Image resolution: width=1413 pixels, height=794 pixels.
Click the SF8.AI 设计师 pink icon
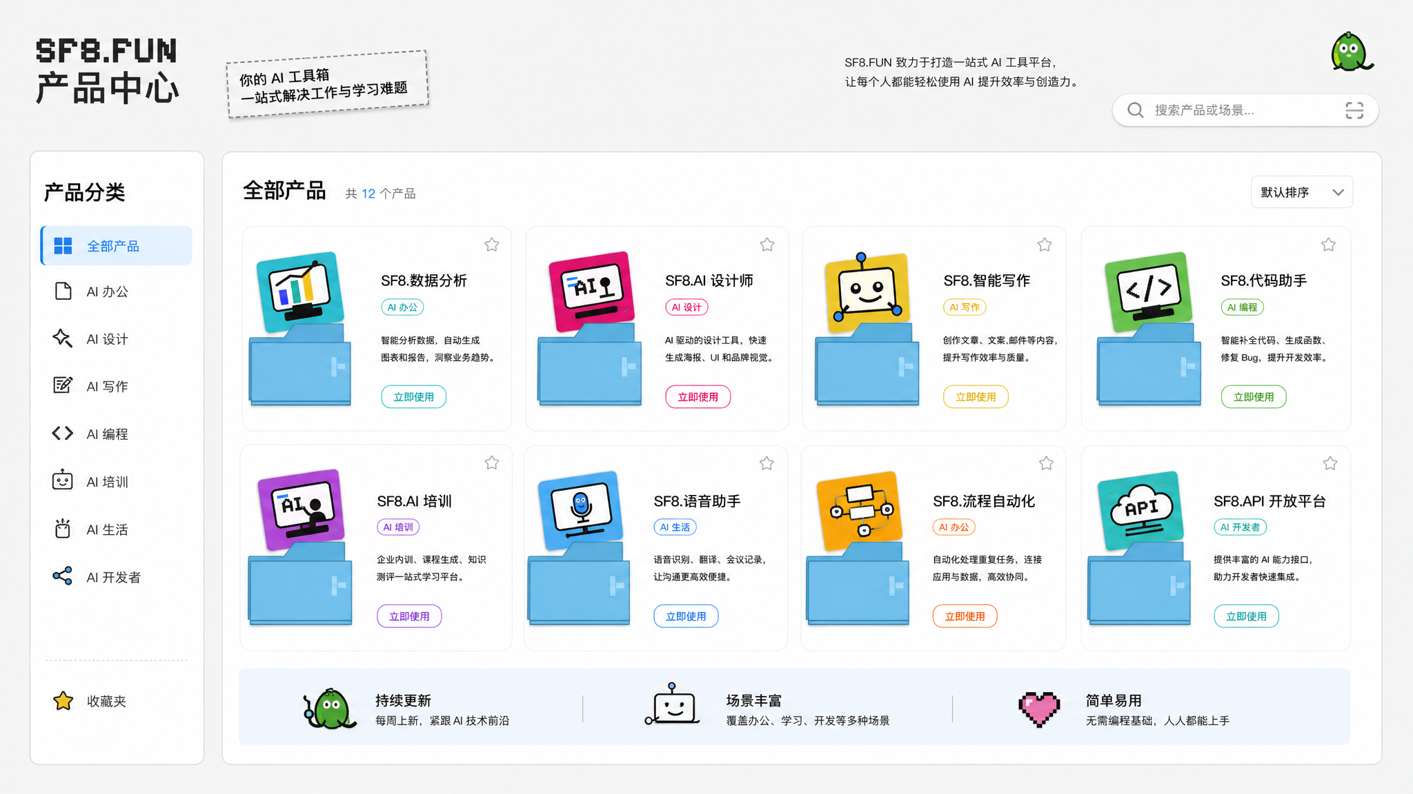pos(591,292)
